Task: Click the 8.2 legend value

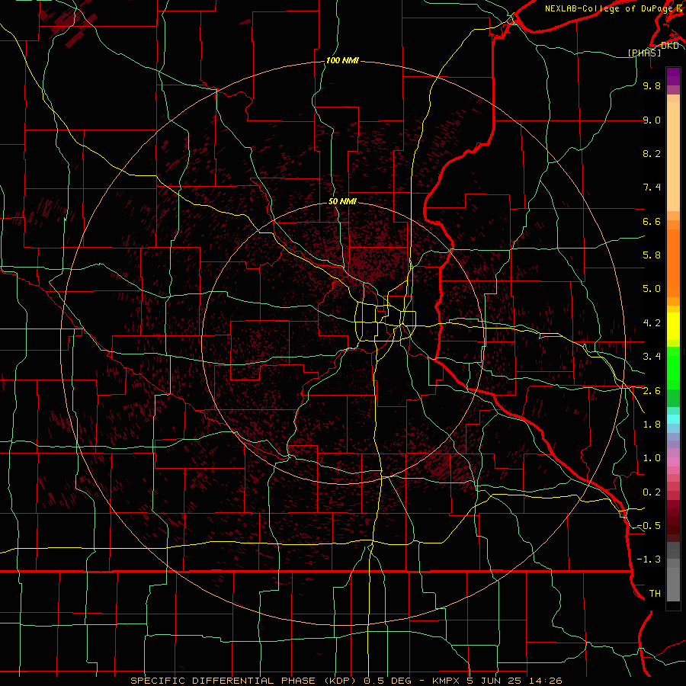Action: 652,153
